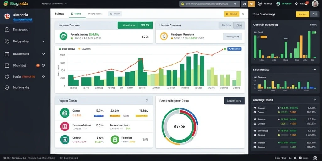Expand the second sidebar item chevron

coord(43,41)
